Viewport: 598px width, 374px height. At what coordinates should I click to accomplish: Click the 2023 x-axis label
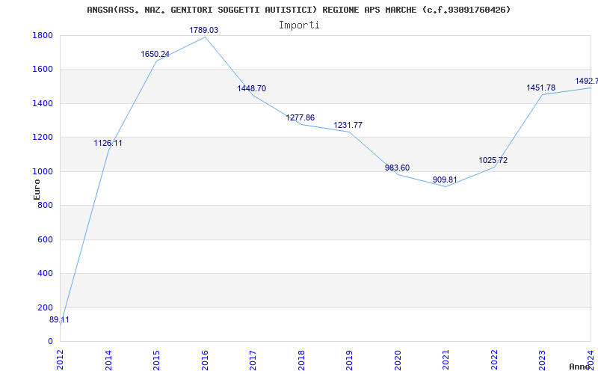[543, 360]
